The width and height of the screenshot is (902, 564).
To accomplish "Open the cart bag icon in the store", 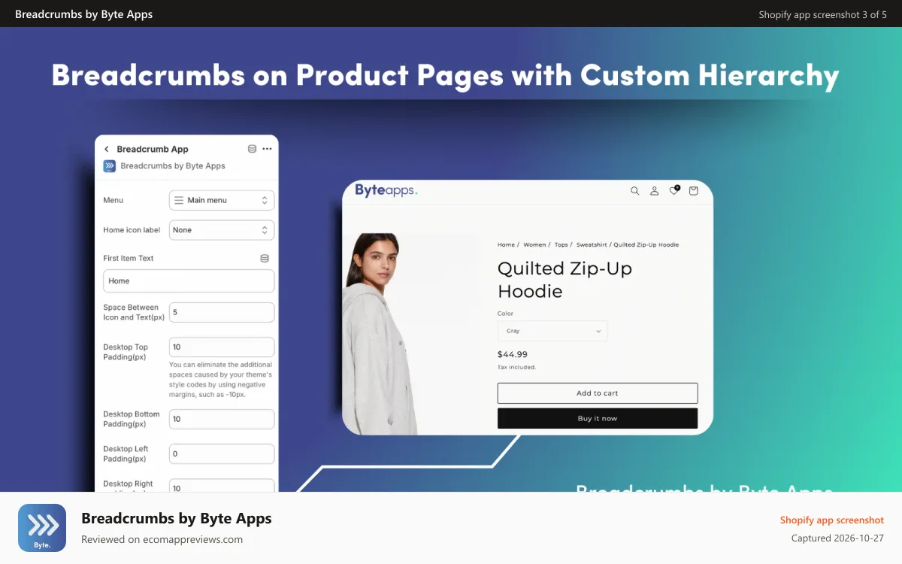I will tap(694, 191).
